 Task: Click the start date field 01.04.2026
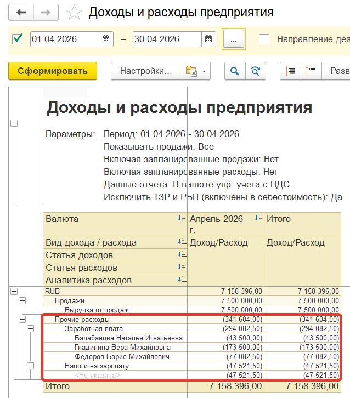pos(65,39)
